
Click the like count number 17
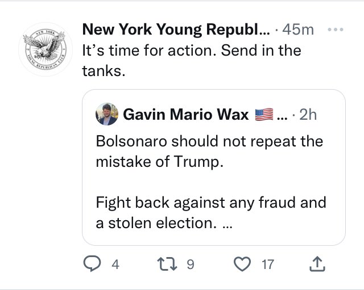click(x=268, y=264)
